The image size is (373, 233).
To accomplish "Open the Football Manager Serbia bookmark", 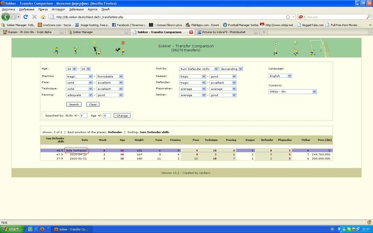I will pos(240,25).
